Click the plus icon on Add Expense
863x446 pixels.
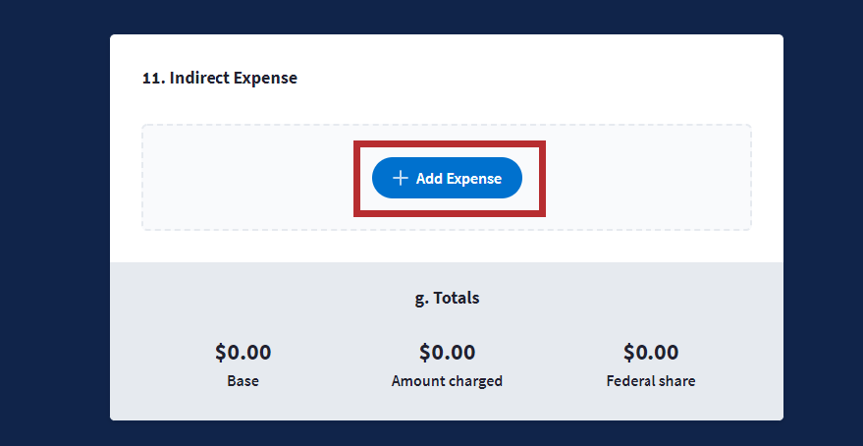coord(400,179)
